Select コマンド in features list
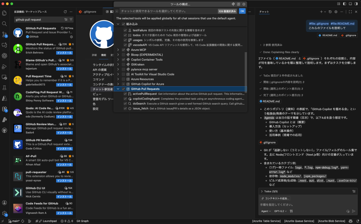361x224 pixels. coord(99,79)
